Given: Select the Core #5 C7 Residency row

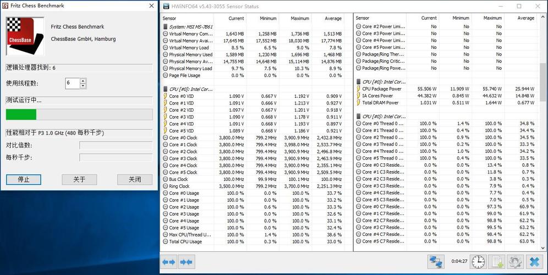Looking at the screenshot, I should (x=446, y=241).
